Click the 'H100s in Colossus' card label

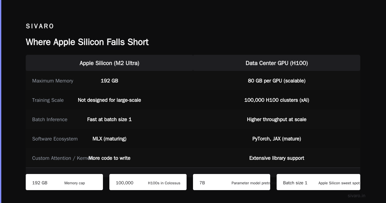click(164, 183)
